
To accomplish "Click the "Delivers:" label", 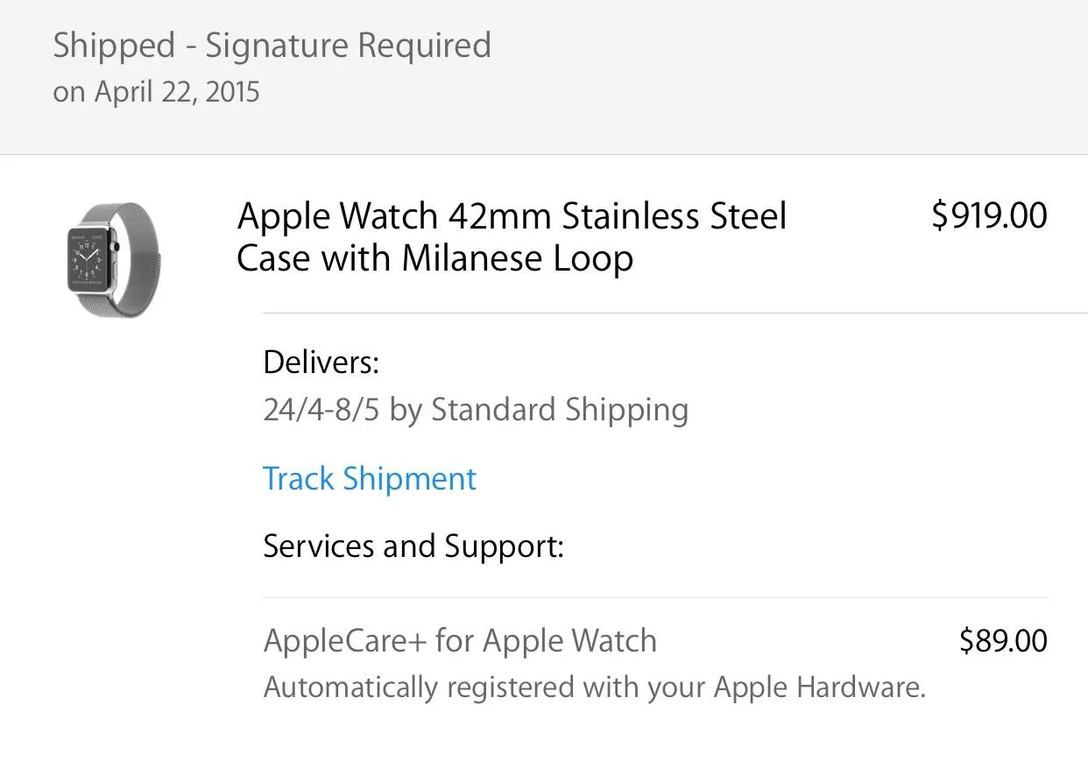I will point(321,362).
